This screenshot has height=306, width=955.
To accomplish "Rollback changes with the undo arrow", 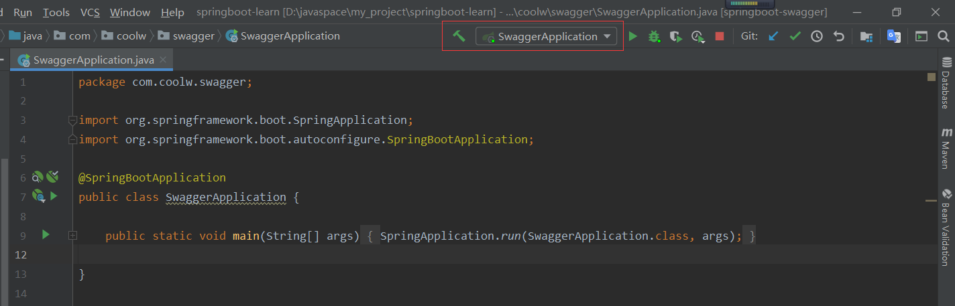I will click(x=838, y=37).
